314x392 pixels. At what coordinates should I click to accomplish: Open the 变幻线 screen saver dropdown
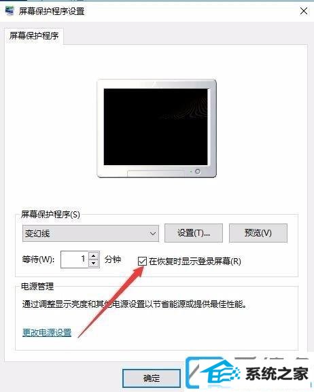90,233
